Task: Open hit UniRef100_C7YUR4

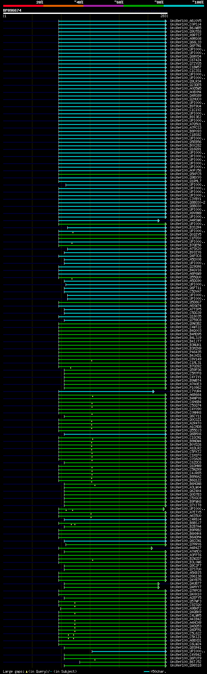Action: click(x=186, y=391)
